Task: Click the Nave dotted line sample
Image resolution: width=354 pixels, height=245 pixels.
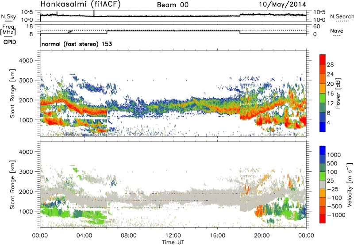Action: click(x=337, y=35)
